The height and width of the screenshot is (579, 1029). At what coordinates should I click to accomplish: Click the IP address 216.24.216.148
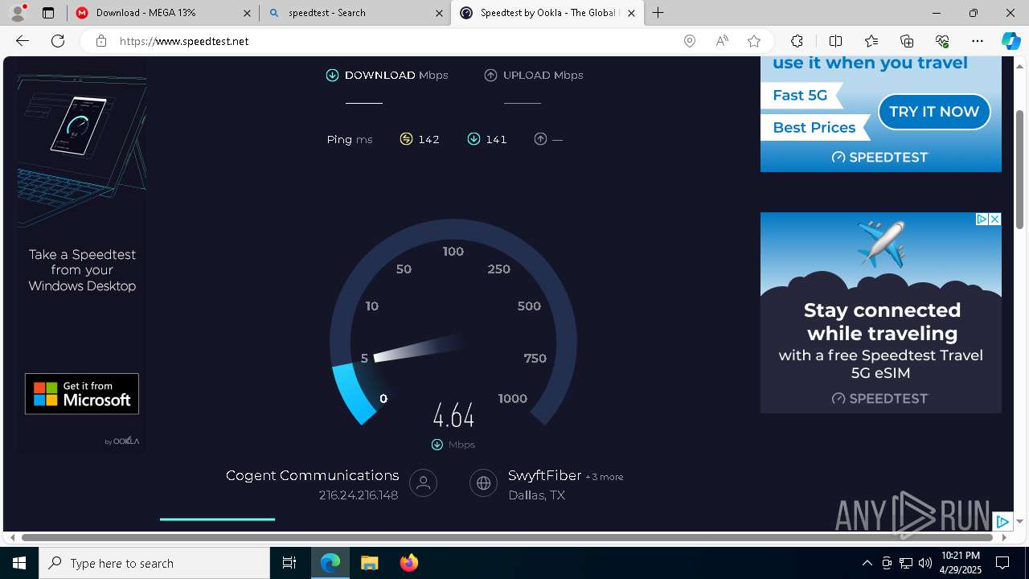(x=359, y=495)
